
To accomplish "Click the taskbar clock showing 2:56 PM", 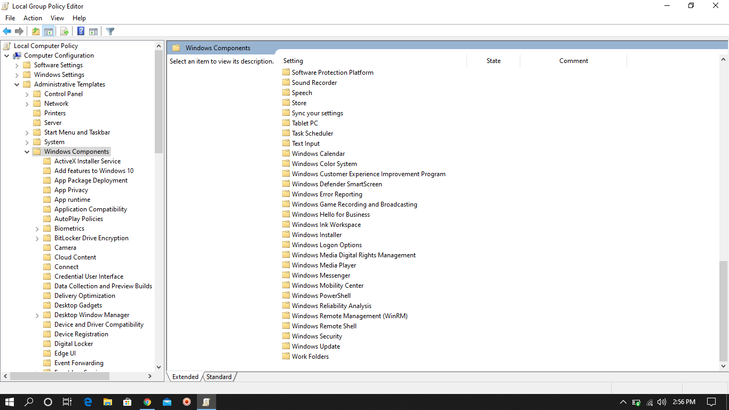I will 684,402.
